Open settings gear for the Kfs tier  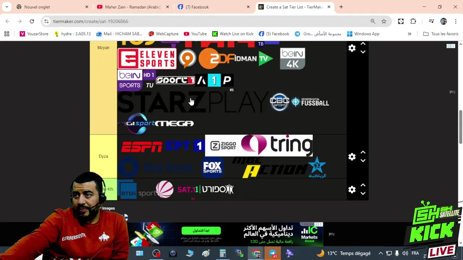[x=352, y=190]
